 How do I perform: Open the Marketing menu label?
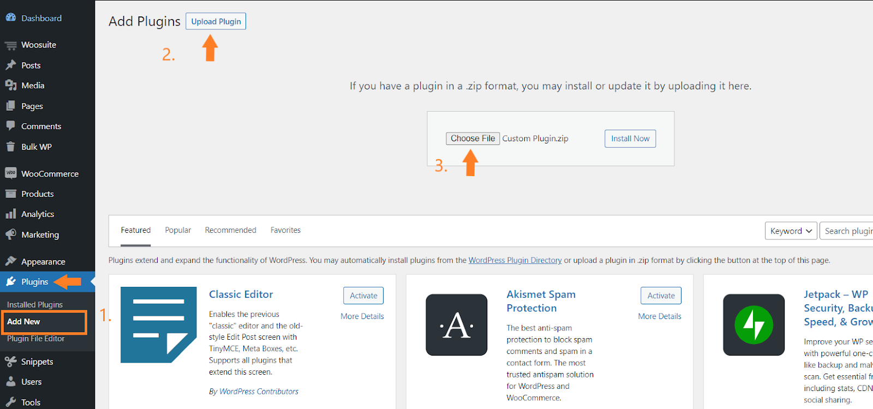(40, 234)
